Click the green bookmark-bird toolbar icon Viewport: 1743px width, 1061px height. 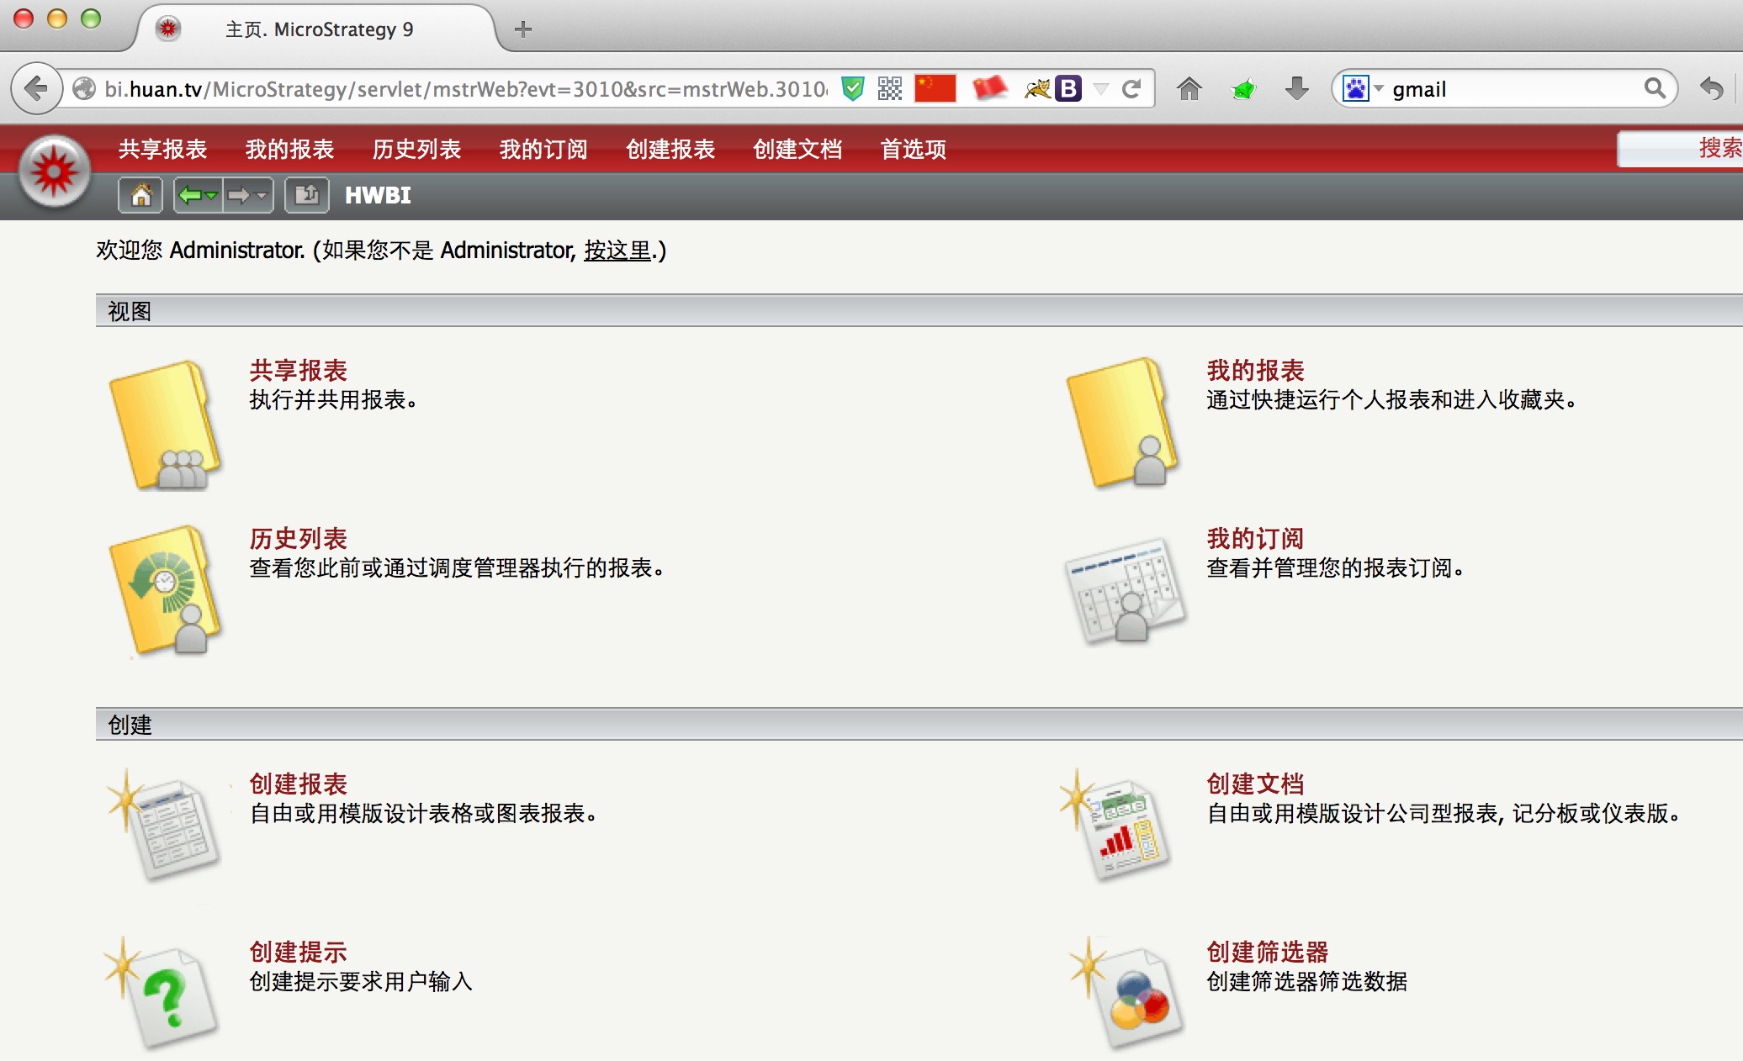point(1243,88)
